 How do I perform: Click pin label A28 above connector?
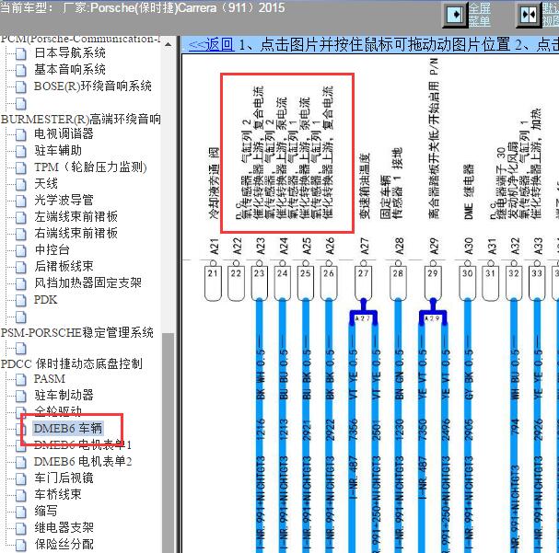click(399, 246)
